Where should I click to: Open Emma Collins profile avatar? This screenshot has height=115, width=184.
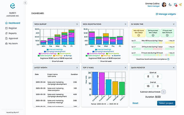coord(164,5)
